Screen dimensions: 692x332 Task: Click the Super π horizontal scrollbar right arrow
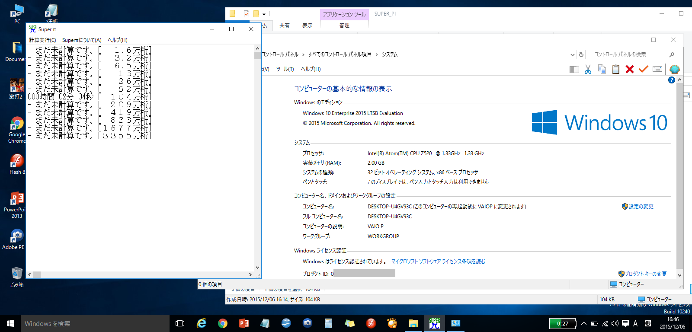tap(250, 275)
